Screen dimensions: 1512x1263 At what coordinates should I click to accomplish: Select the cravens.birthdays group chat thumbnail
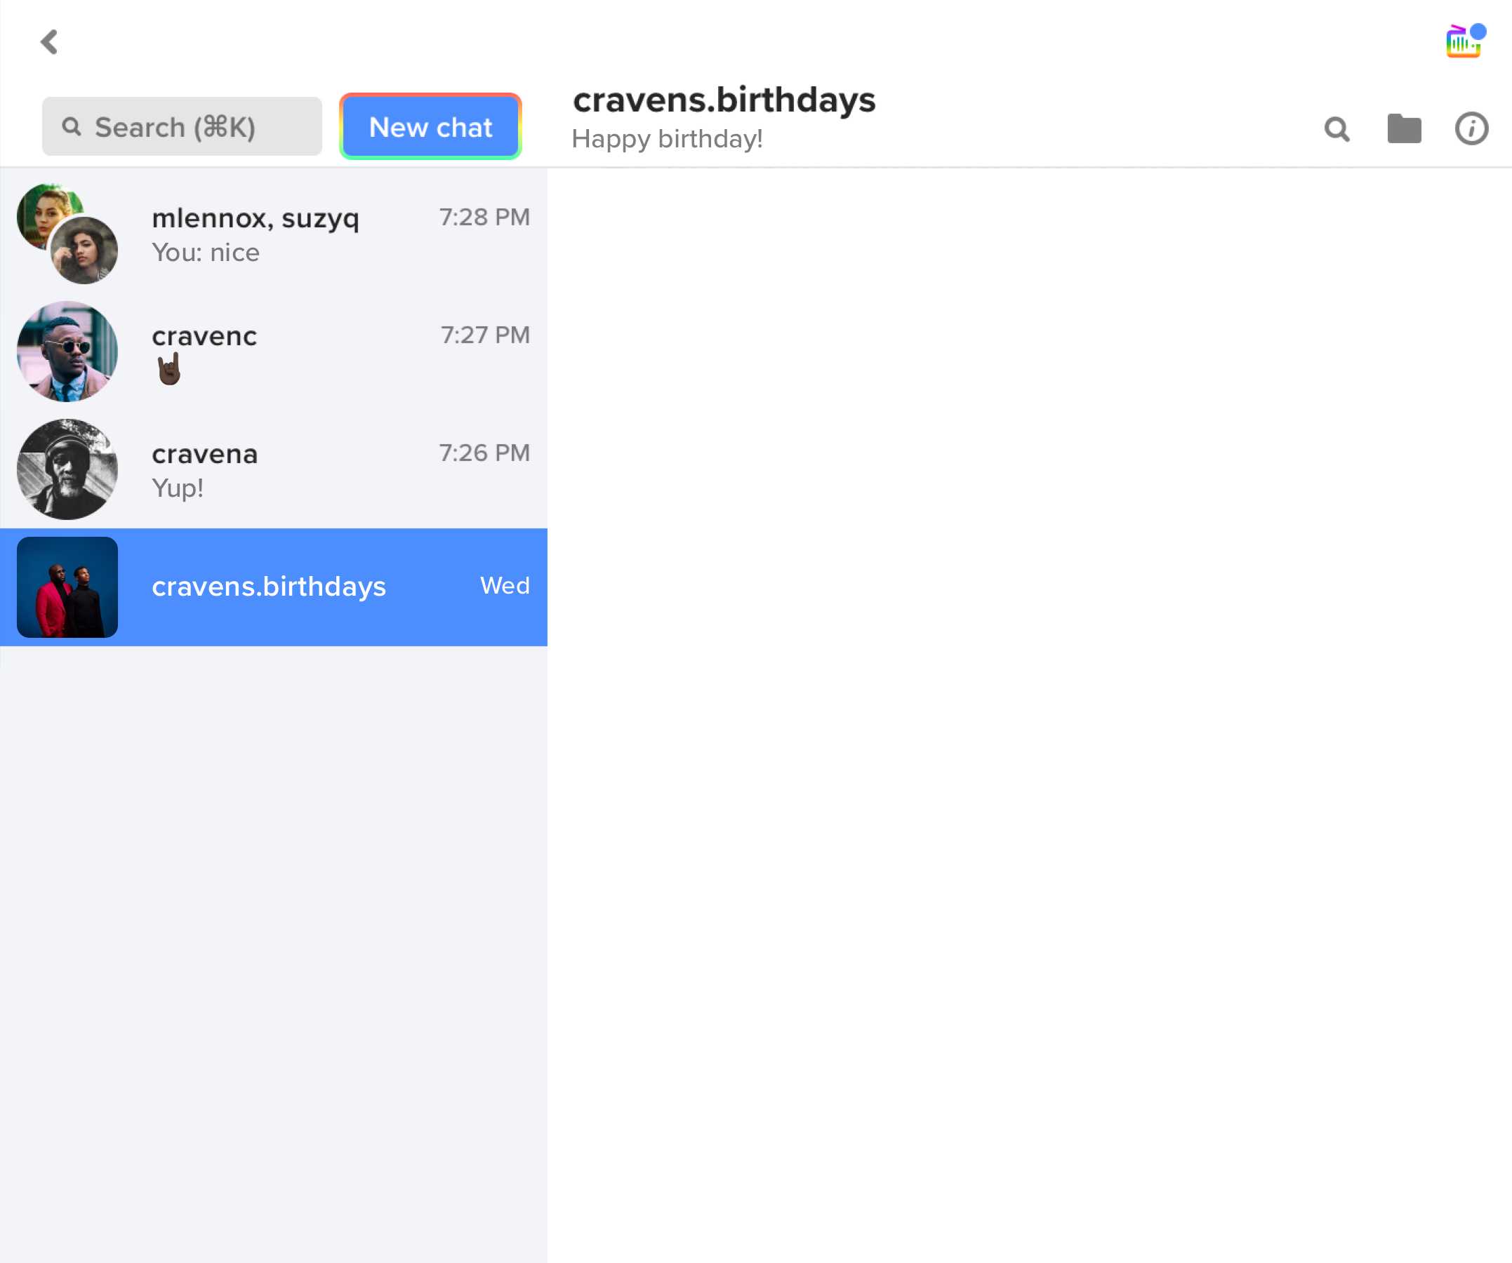coord(68,587)
